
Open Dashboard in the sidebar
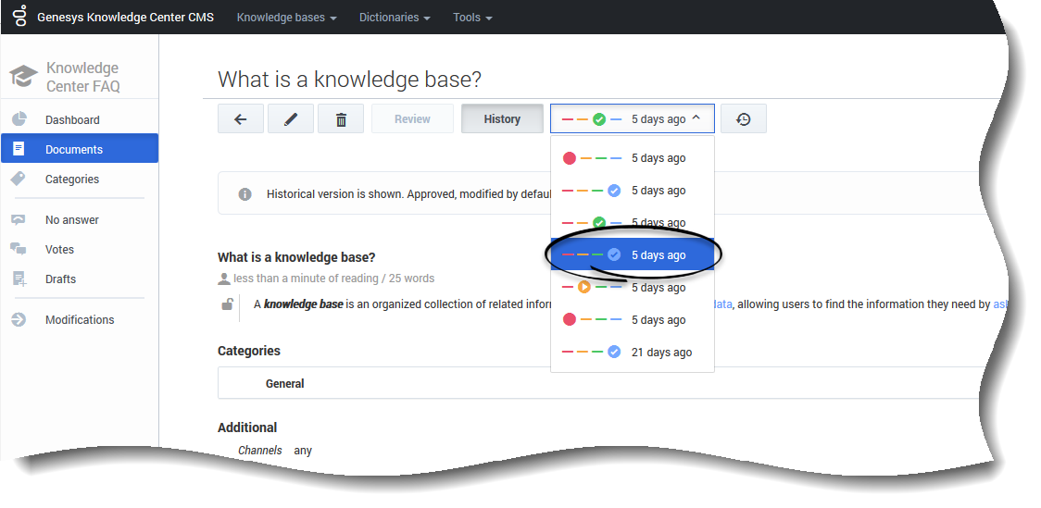(x=72, y=120)
